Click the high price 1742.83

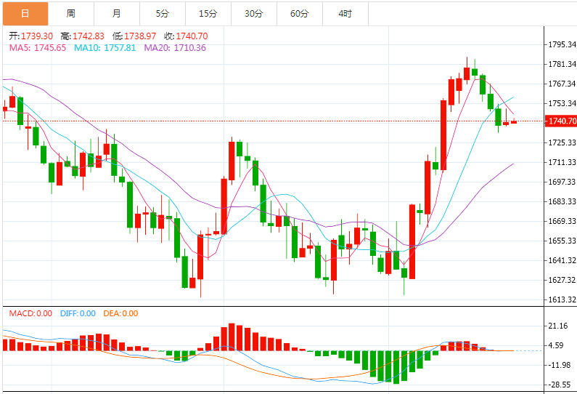pyautogui.click(x=89, y=36)
